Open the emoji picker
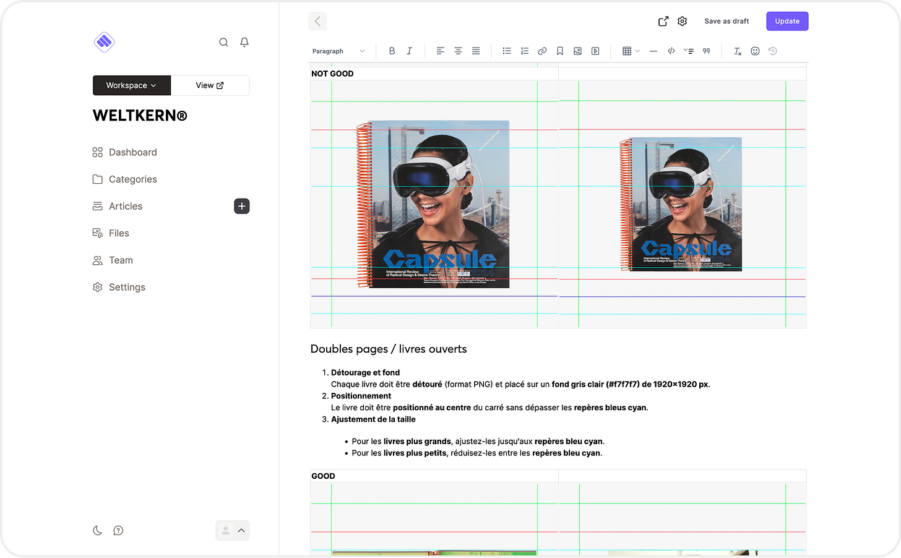The width and height of the screenshot is (901, 558). 755,51
